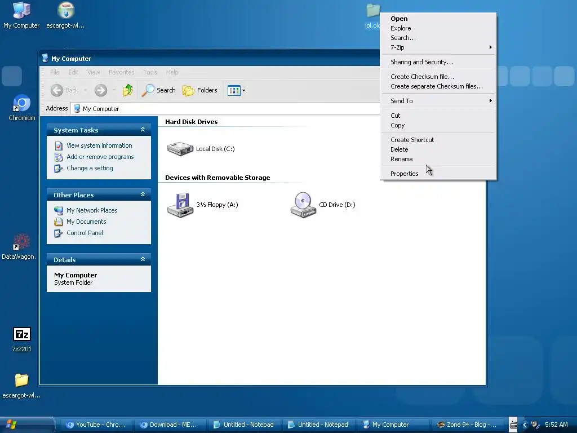
Task: Click View system information link
Action: pyautogui.click(x=99, y=145)
